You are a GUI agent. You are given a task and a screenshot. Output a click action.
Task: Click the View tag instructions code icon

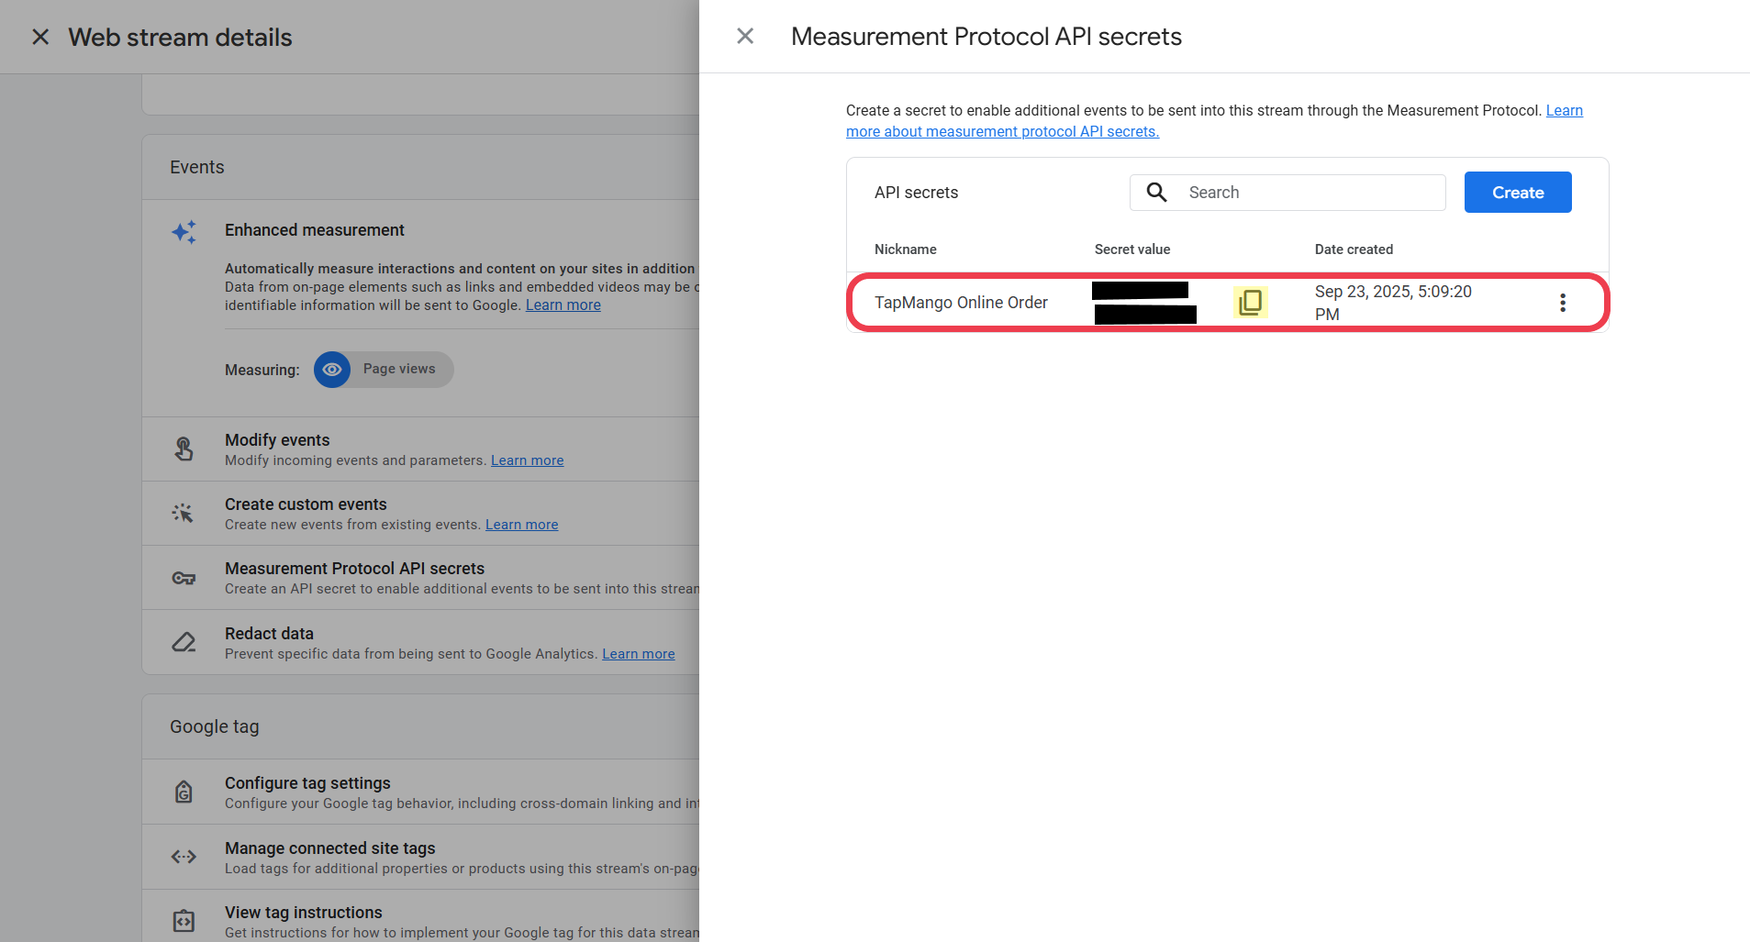184,921
